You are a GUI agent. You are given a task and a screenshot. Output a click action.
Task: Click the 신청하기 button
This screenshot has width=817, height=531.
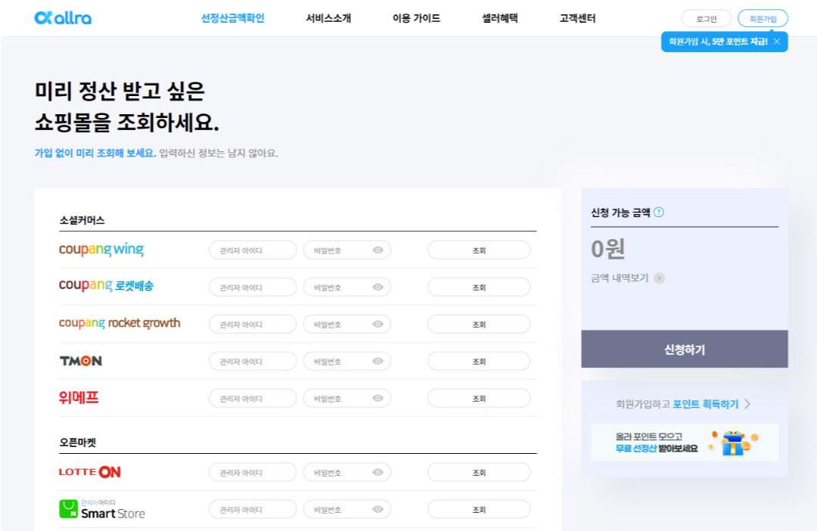tap(684, 349)
